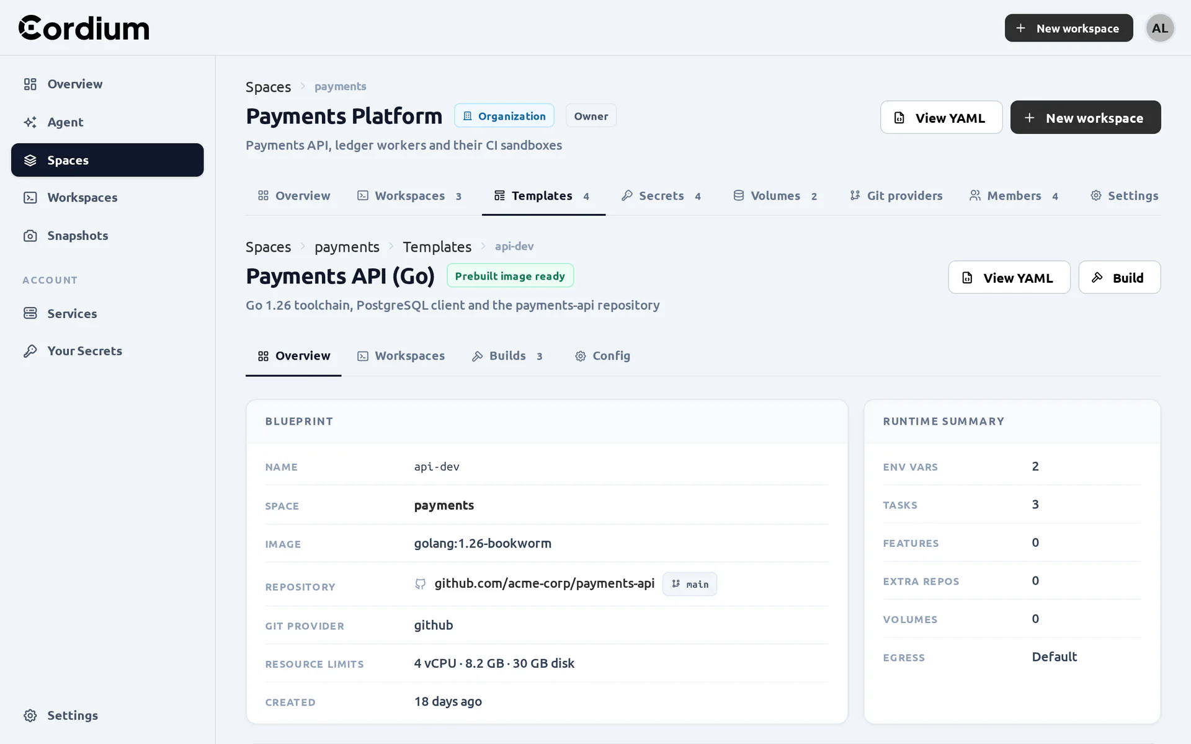Open the Volumes tab
The height and width of the screenshot is (744, 1191).
click(775, 196)
